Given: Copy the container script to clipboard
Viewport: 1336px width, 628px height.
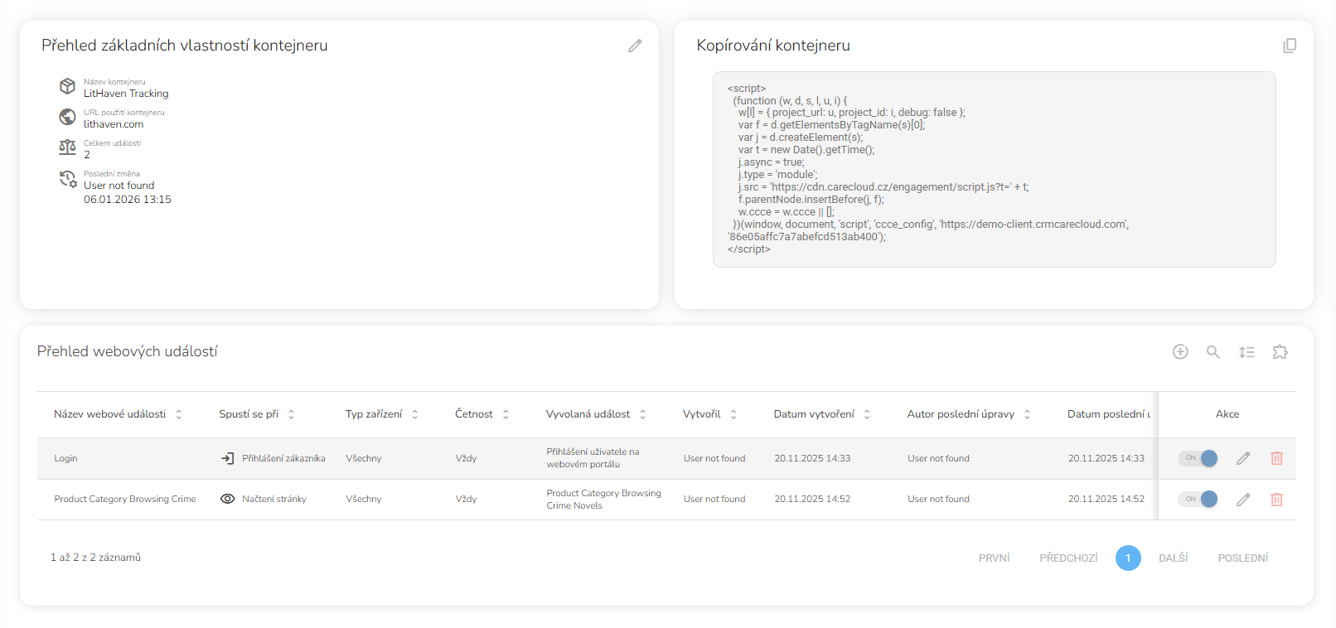Looking at the screenshot, I should 1290,46.
